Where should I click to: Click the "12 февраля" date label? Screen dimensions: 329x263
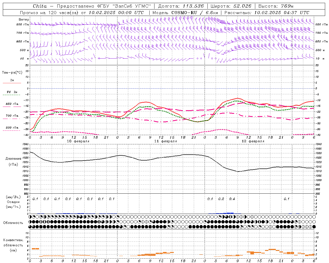point(253,141)
